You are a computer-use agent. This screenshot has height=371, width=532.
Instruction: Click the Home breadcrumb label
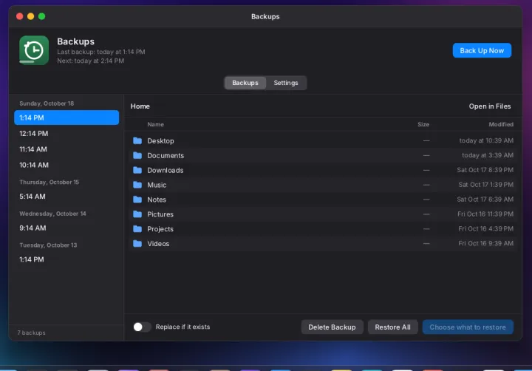click(x=140, y=106)
